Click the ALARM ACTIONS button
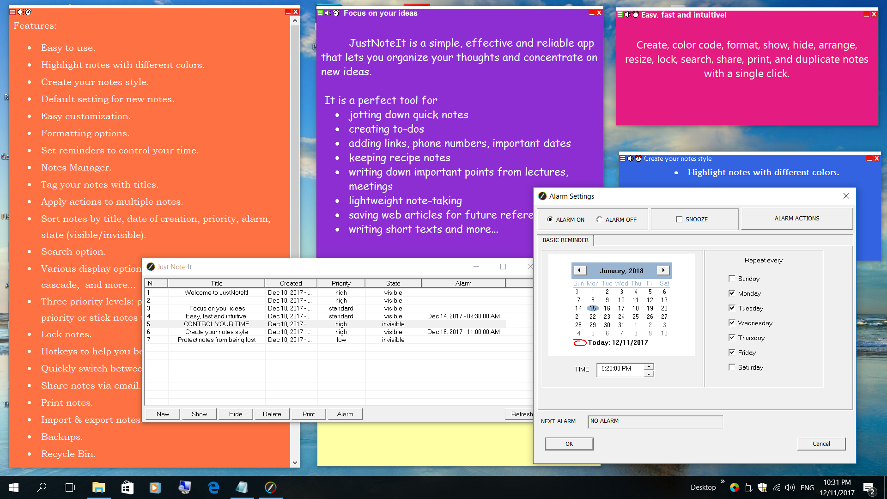Screen dimensions: 887x499 click(797, 218)
